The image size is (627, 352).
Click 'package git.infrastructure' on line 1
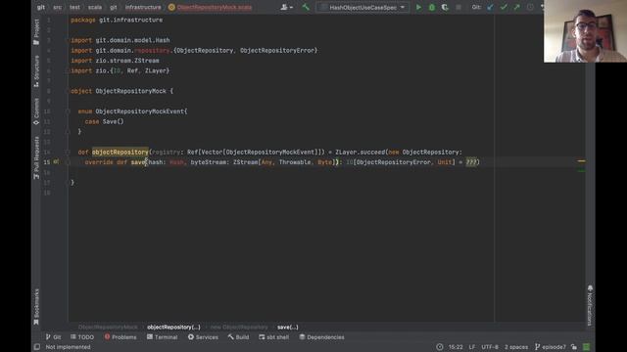[x=117, y=20]
